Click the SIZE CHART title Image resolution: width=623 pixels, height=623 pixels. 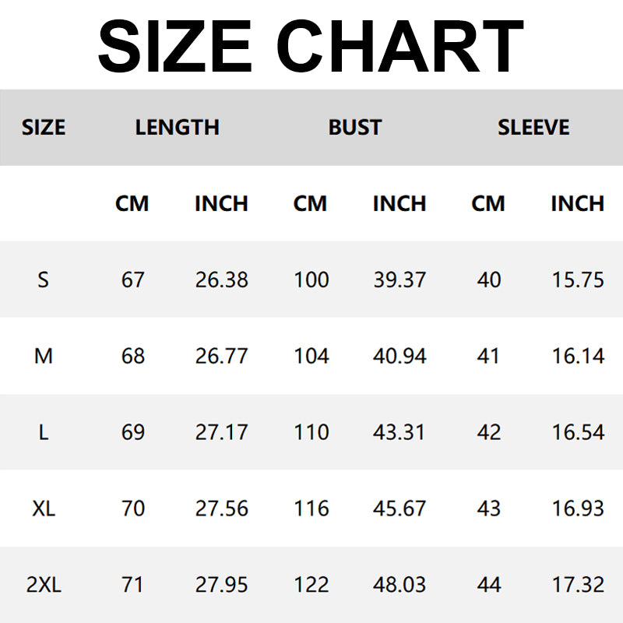[x=311, y=45]
